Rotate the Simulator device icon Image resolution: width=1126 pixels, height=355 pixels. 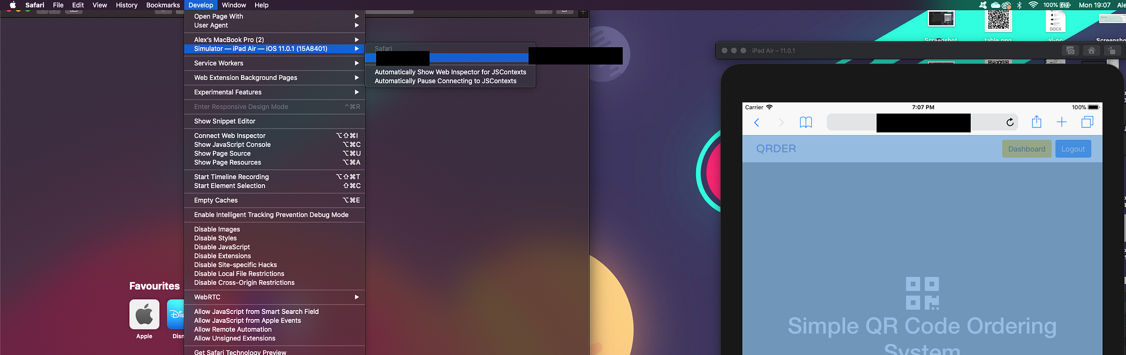[1112, 51]
